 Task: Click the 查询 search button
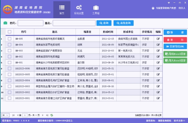(x=104, y=23)
